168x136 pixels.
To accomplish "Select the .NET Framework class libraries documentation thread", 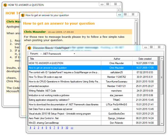I will (x=93, y=104).
